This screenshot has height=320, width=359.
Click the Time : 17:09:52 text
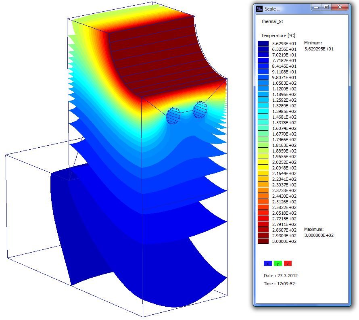[x=279, y=284]
